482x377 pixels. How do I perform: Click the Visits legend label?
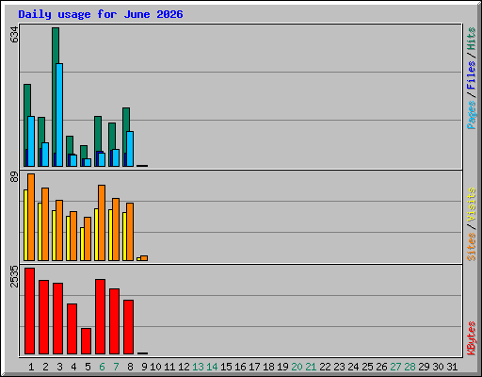(471, 205)
